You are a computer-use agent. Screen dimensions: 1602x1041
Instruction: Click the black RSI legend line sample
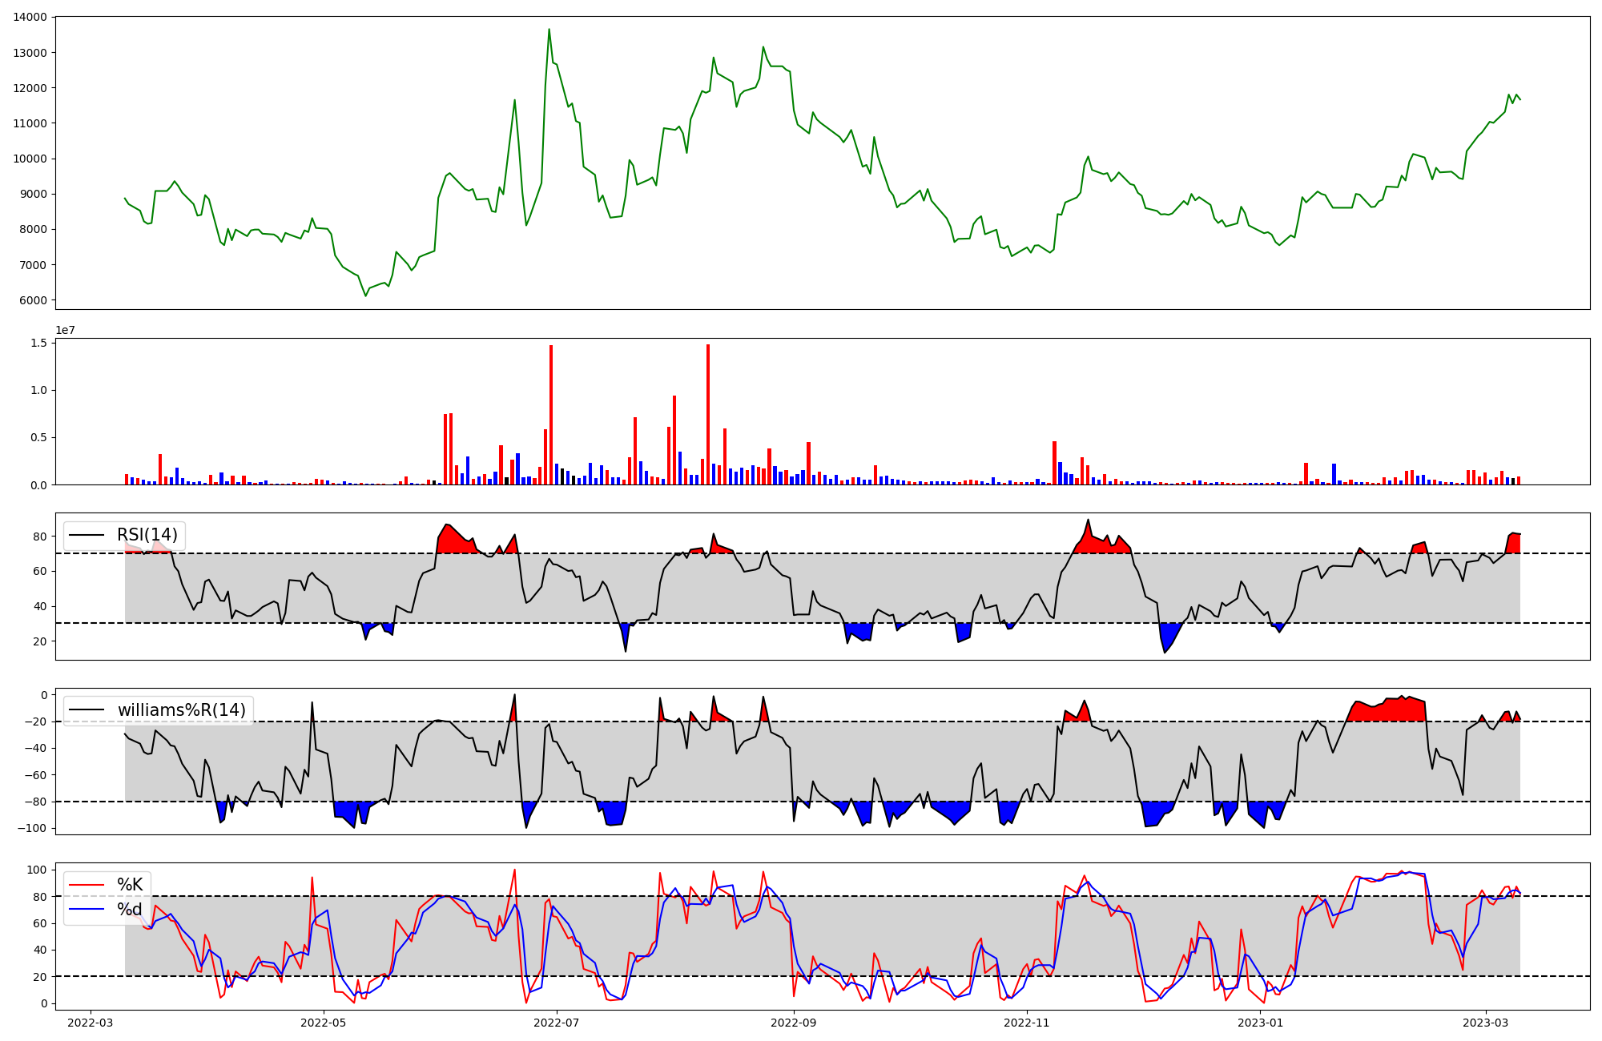(x=87, y=535)
